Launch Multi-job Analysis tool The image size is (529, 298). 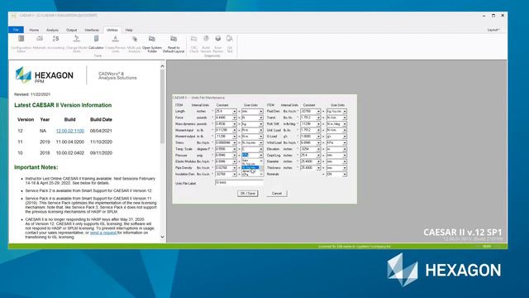coord(134,44)
